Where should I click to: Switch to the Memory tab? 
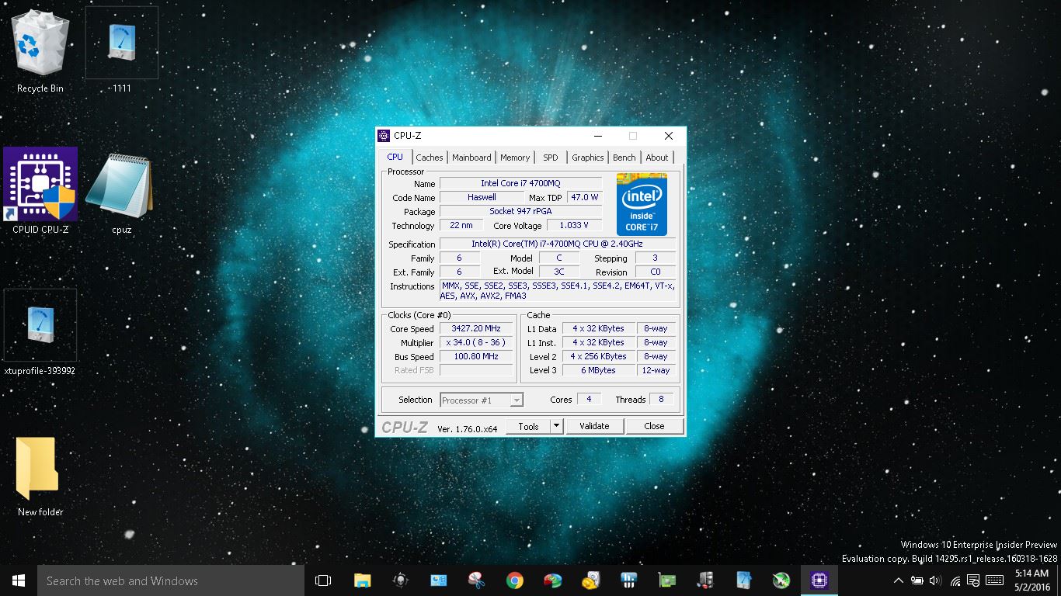[515, 158]
